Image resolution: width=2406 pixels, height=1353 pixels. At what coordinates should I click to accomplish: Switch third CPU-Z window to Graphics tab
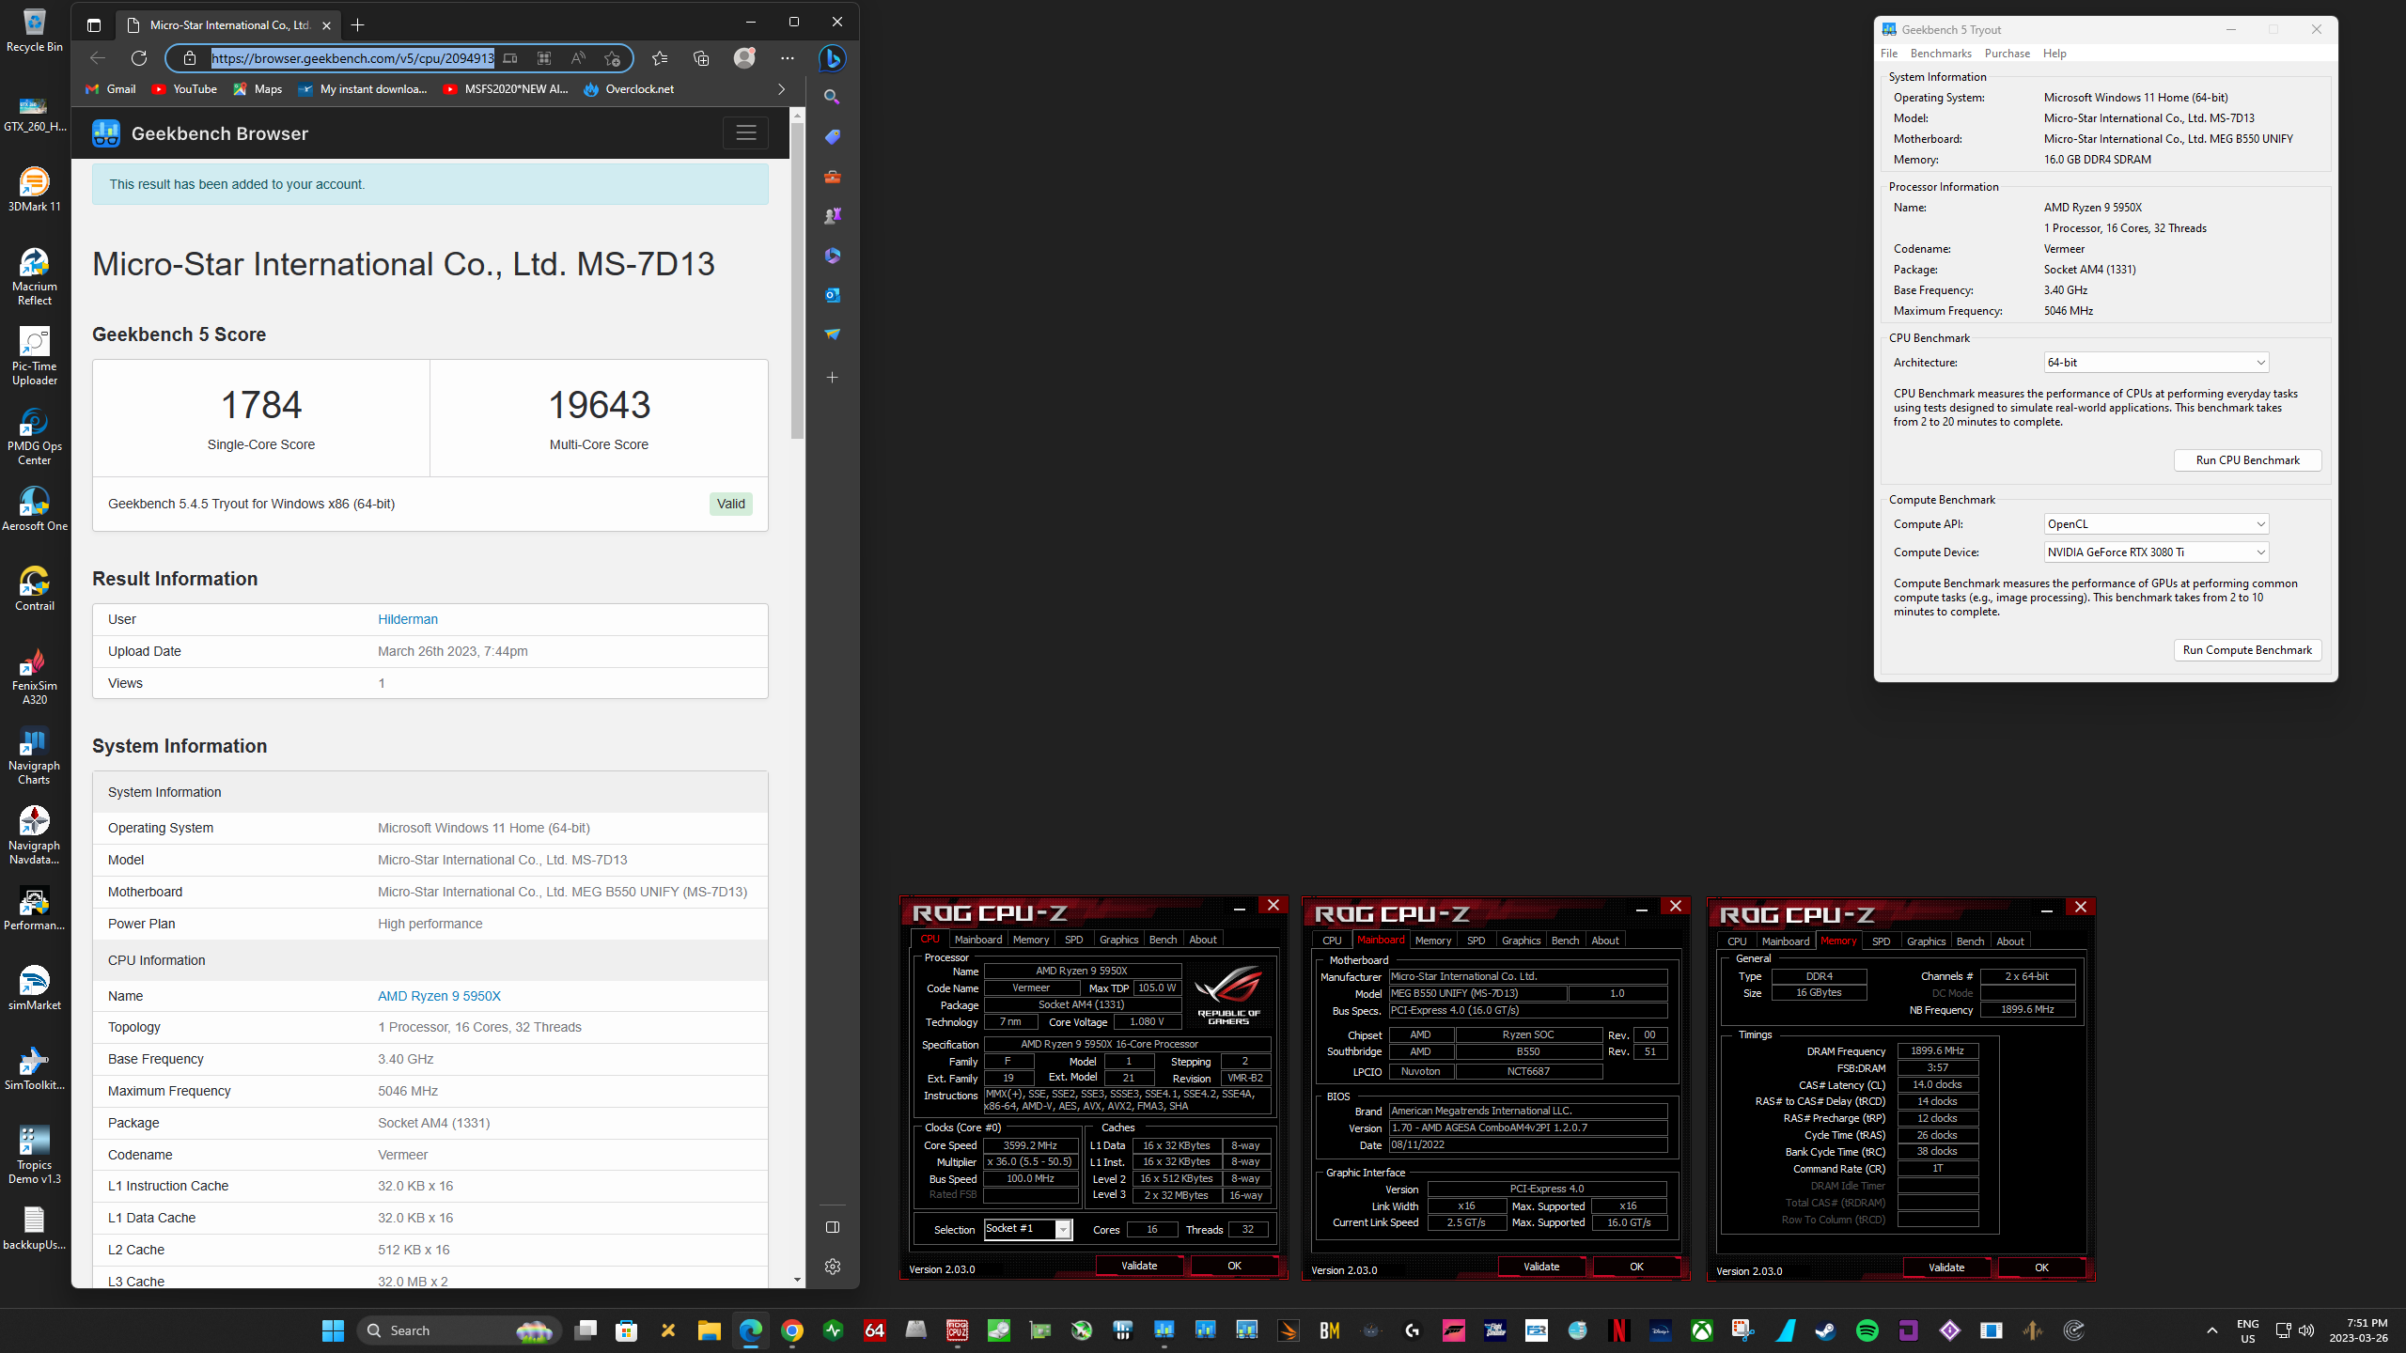point(1926,941)
